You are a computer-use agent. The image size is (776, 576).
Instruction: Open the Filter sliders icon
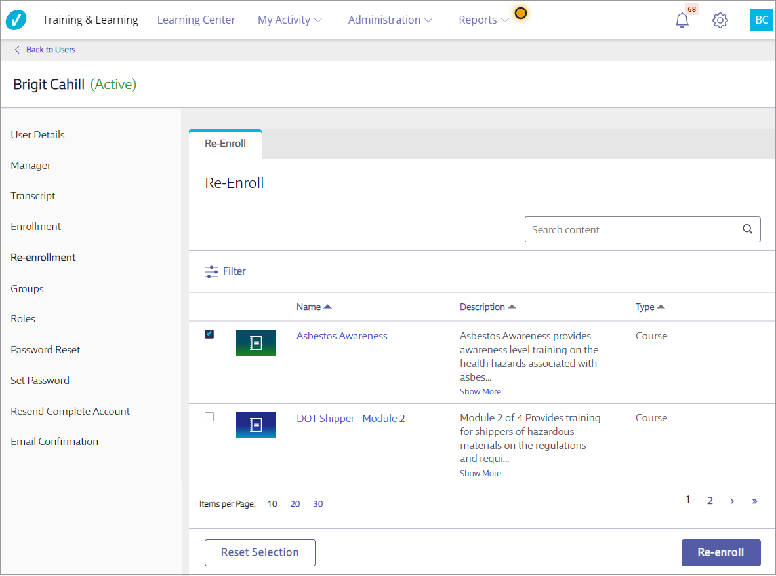[211, 271]
